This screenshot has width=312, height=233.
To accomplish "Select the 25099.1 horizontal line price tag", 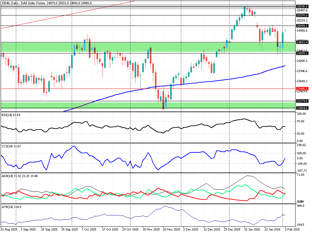I will pyautogui.click(x=301, y=26).
